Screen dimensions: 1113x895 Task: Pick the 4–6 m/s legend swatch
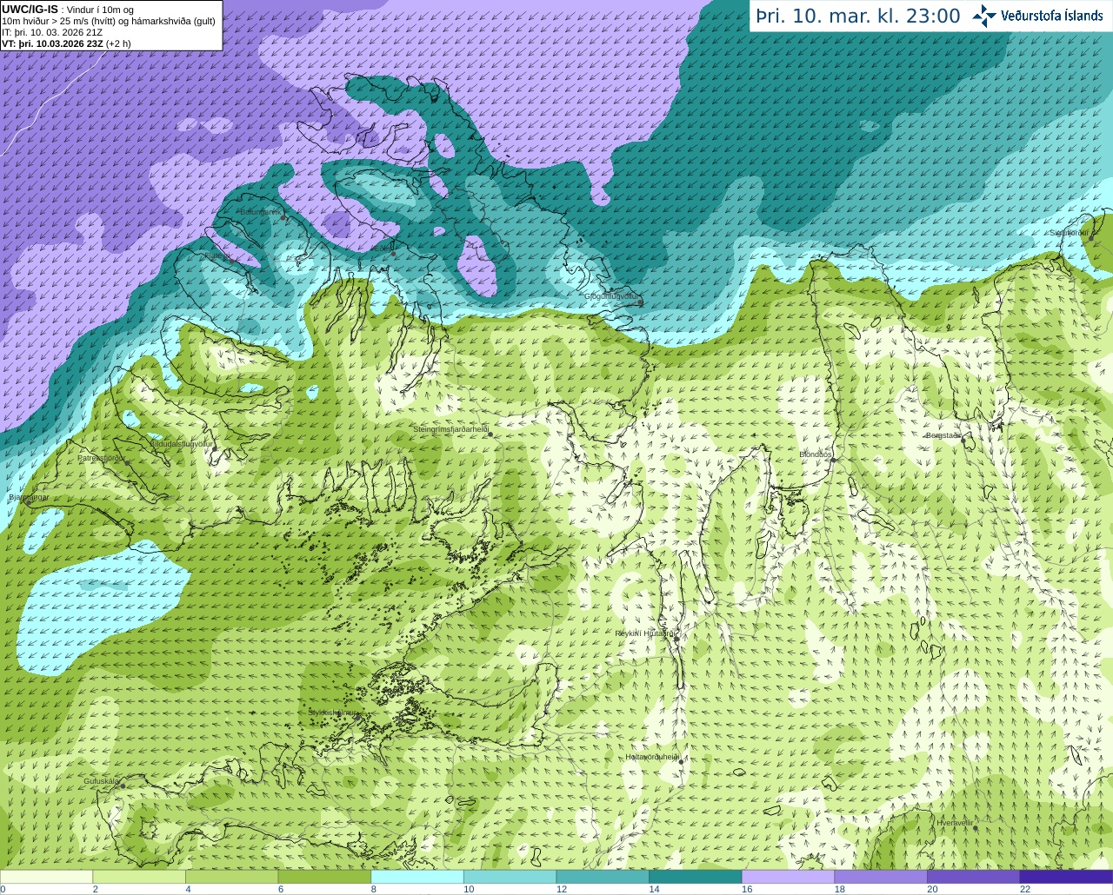tap(231, 877)
